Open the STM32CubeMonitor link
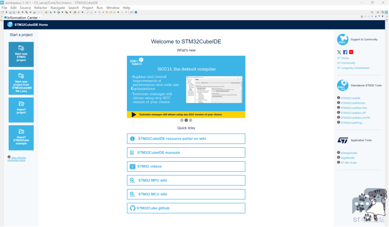This screenshot has width=389, height=227. click(x=353, y=103)
